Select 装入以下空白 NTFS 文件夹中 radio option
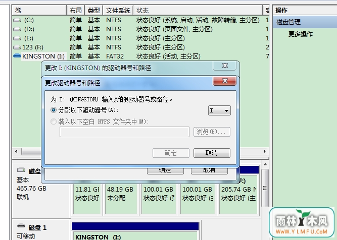The image size is (337, 240). pyautogui.click(x=53, y=122)
